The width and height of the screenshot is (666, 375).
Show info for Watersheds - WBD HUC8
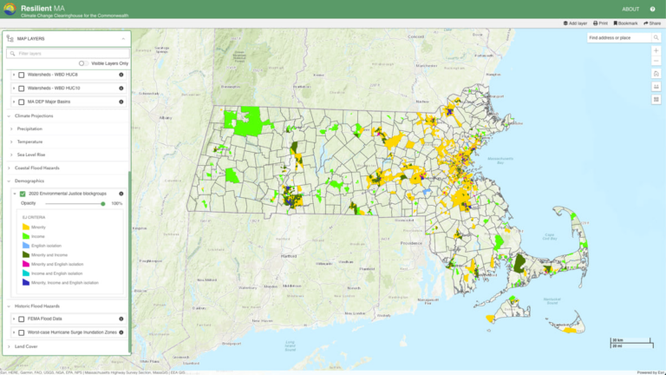point(121,75)
